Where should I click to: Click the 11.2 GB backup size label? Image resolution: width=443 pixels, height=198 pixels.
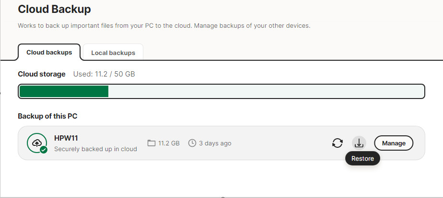tap(169, 143)
